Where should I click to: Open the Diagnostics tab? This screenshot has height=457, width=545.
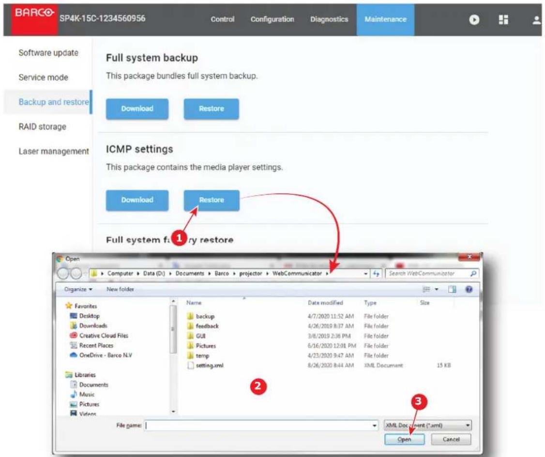[x=329, y=19]
